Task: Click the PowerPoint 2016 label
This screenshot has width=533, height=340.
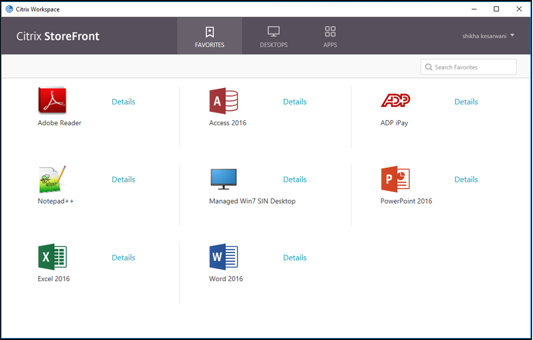Action: coord(406,201)
